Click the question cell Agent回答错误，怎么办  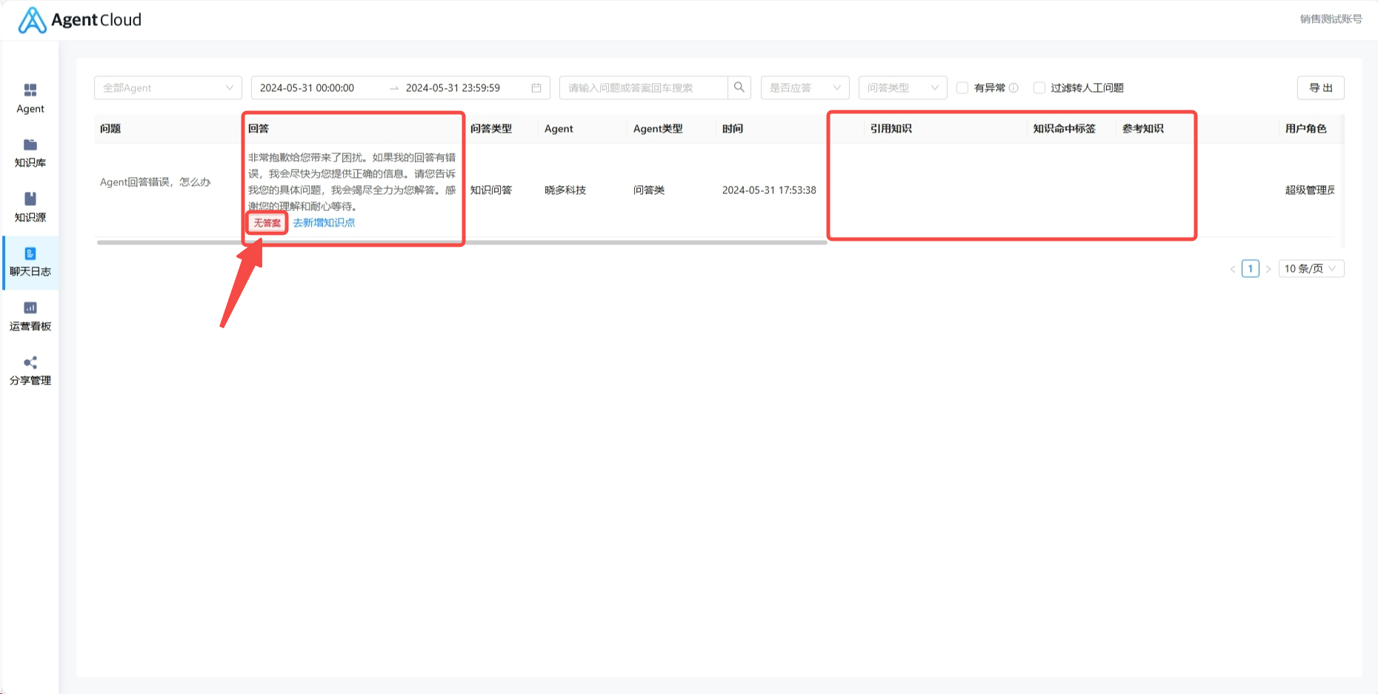[156, 181]
